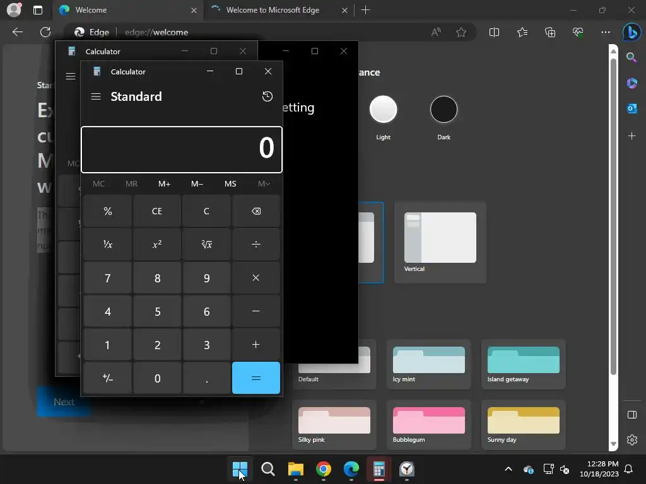Show hidden system tray icons
The width and height of the screenshot is (646, 484).
(x=508, y=469)
